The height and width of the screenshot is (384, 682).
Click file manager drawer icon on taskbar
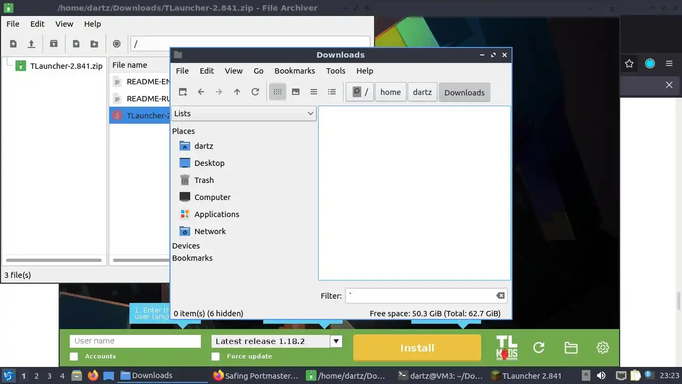tap(76, 375)
